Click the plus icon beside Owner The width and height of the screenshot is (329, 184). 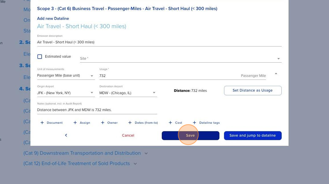(103, 123)
